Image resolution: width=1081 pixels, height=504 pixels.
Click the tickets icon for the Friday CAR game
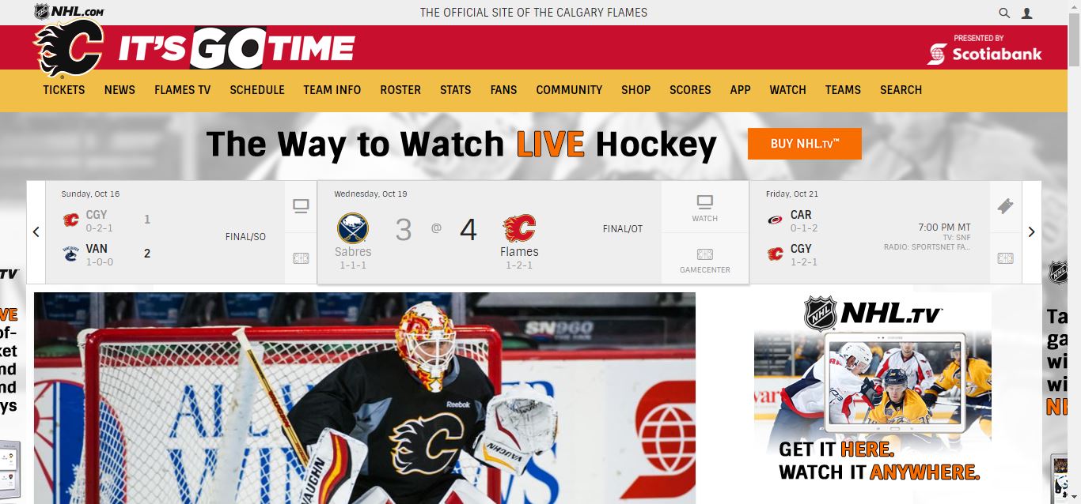(1005, 206)
